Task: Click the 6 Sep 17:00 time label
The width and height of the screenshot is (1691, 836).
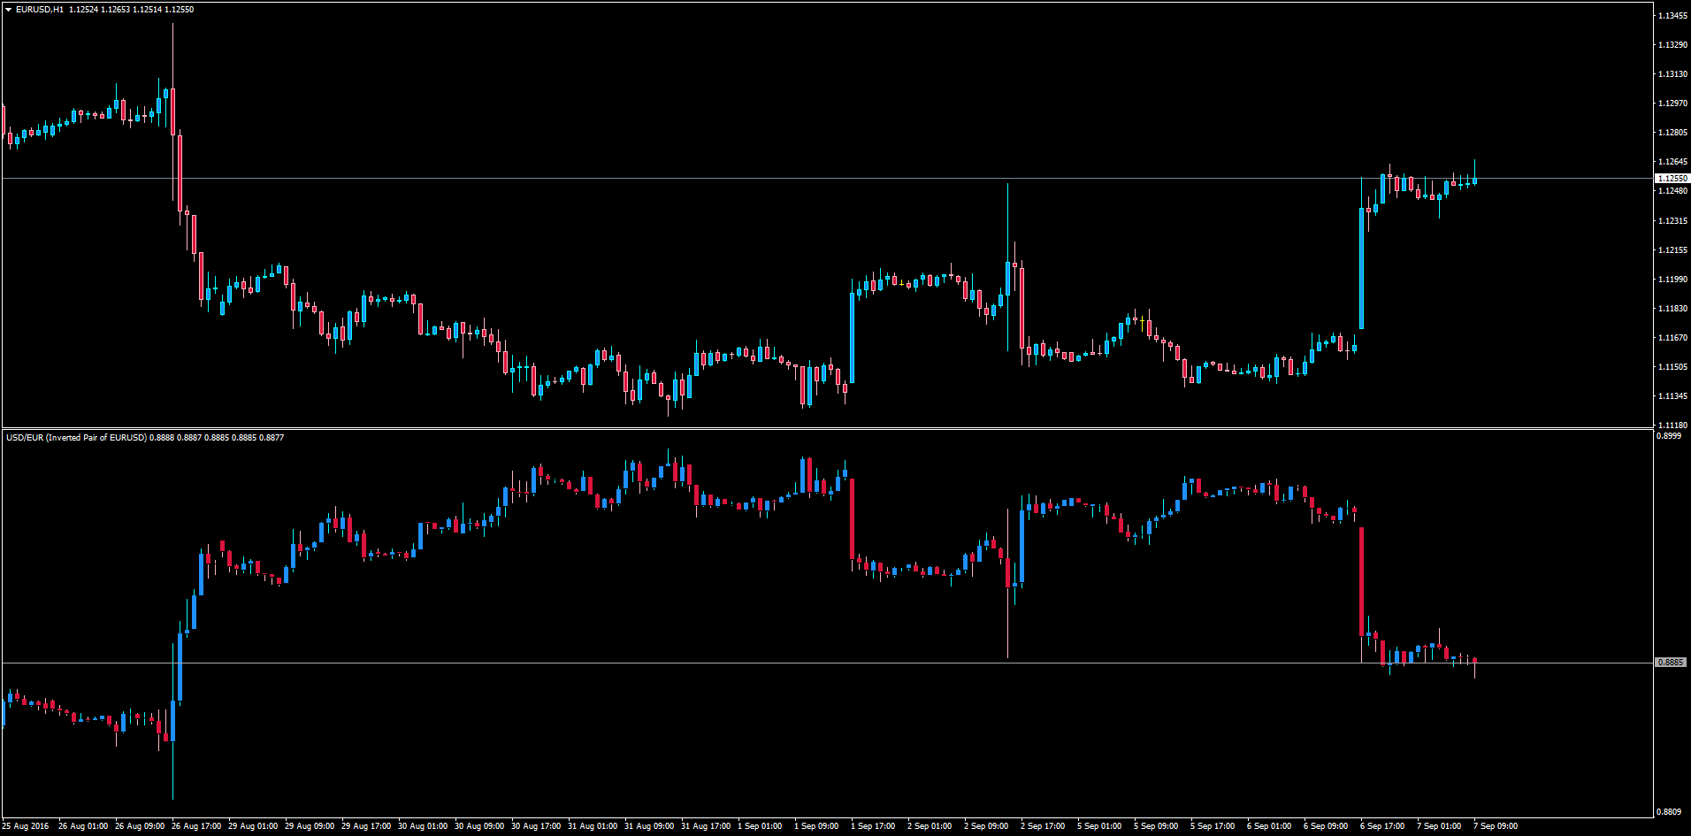Action: [1383, 826]
